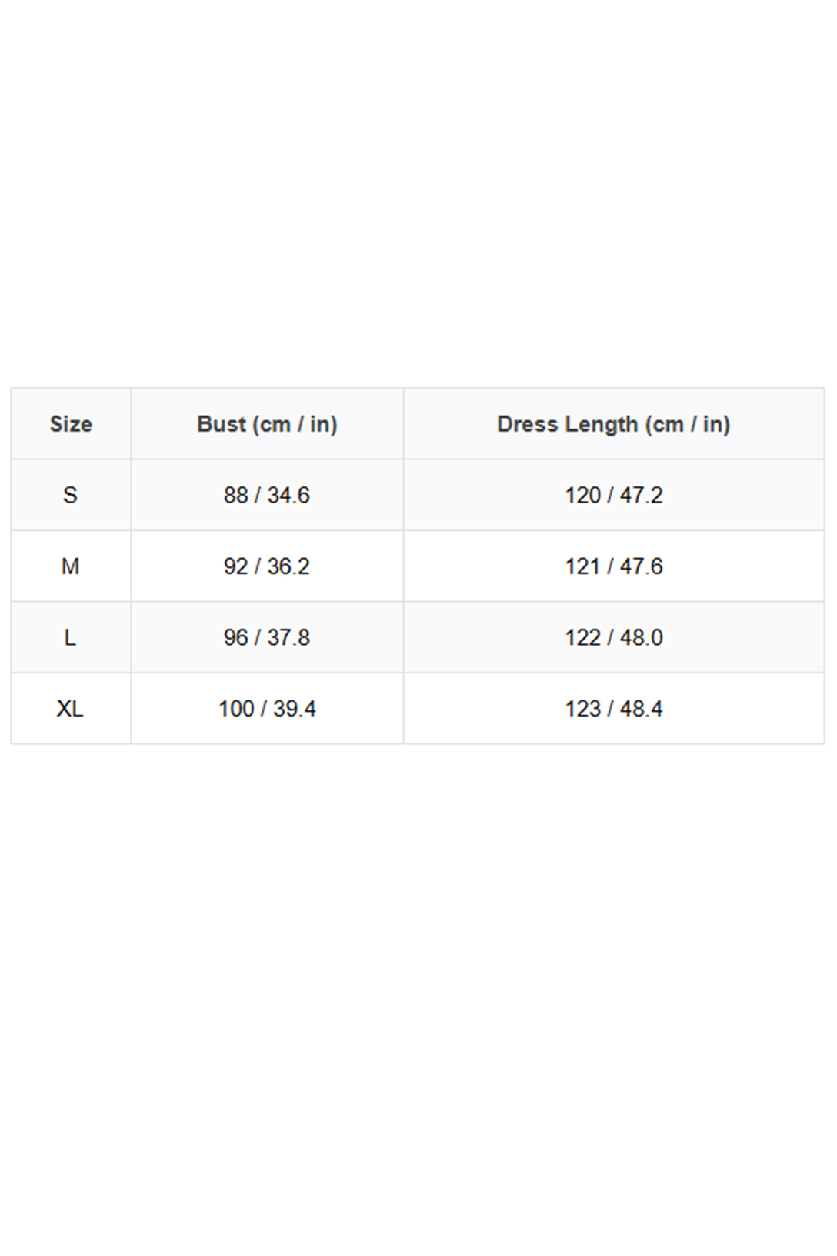Select the S size label cell
The height and width of the screenshot is (1256, 837).
coord(70,495)
